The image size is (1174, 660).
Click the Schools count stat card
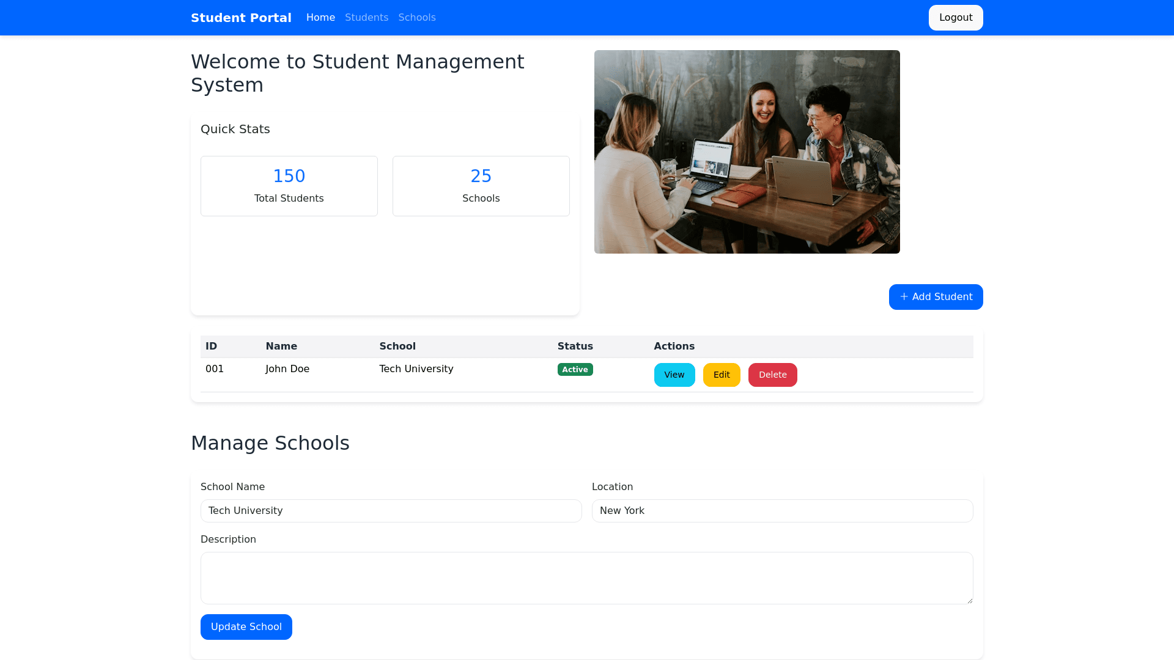tap(481, 186)
